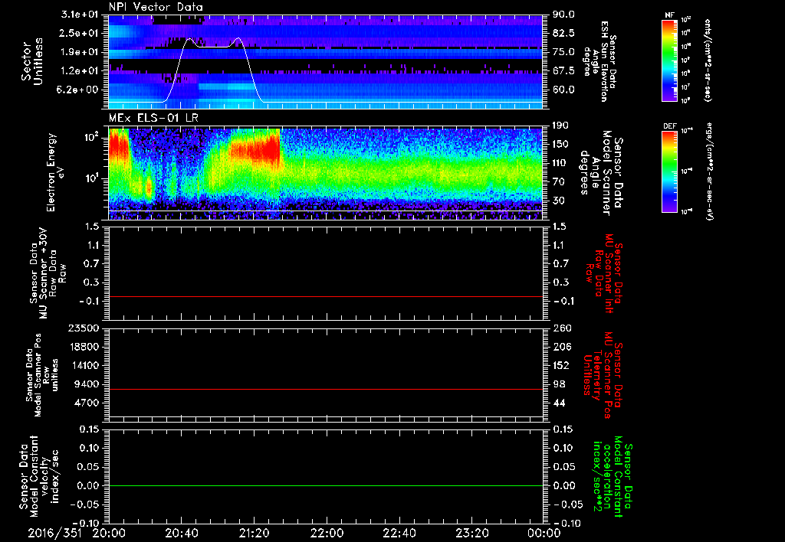The image size is (785, 542).
Task: Click the 30 scanner angle tick label
Action: tap(559, 201)
